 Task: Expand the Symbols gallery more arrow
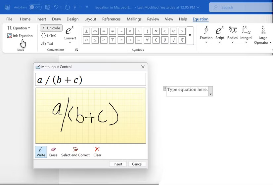coord(190,35)
